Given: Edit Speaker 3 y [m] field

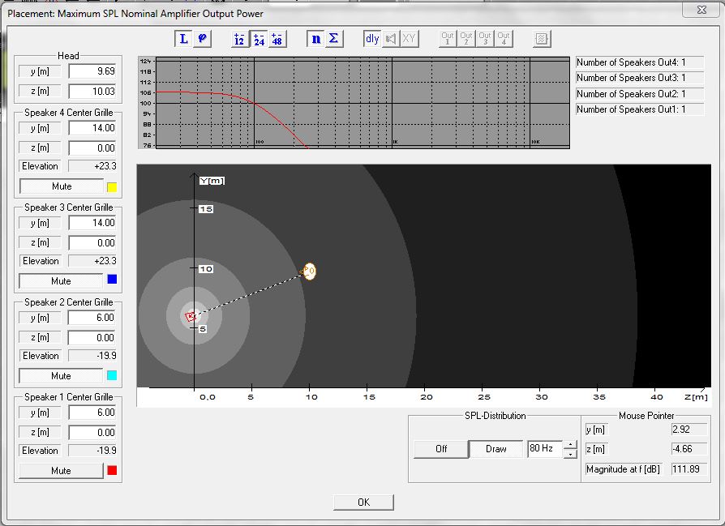Looking at the screenshot, I should (x=92, y=223).
